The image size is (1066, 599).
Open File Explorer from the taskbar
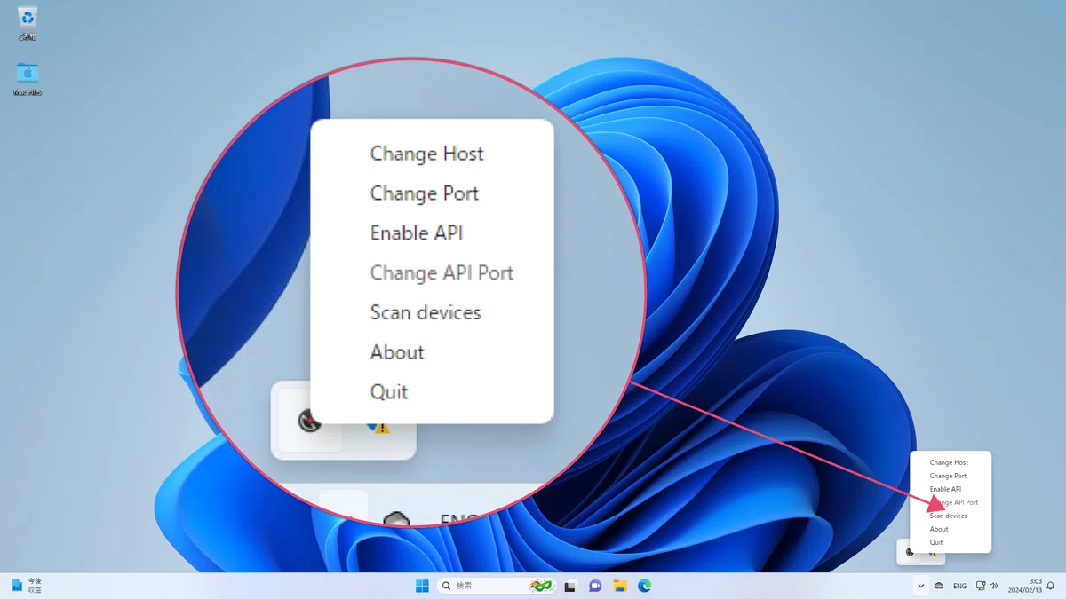point(620,586)
